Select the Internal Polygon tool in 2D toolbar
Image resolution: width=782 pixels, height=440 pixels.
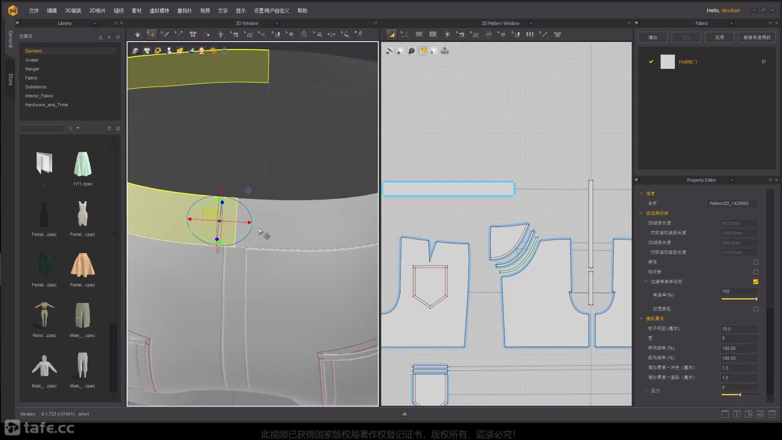click(x=433, y=35)
